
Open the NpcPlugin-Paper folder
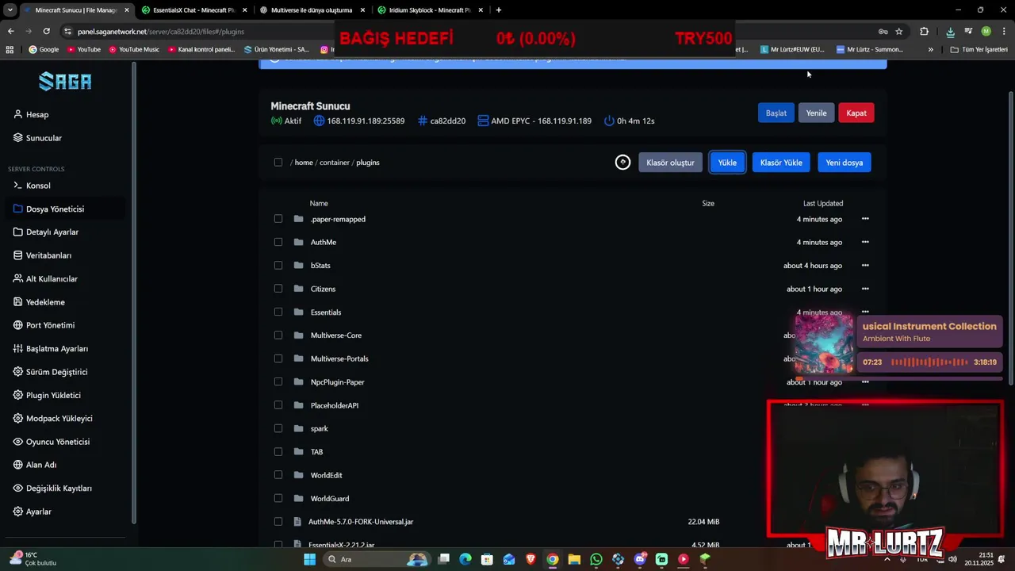pos(338,382)
